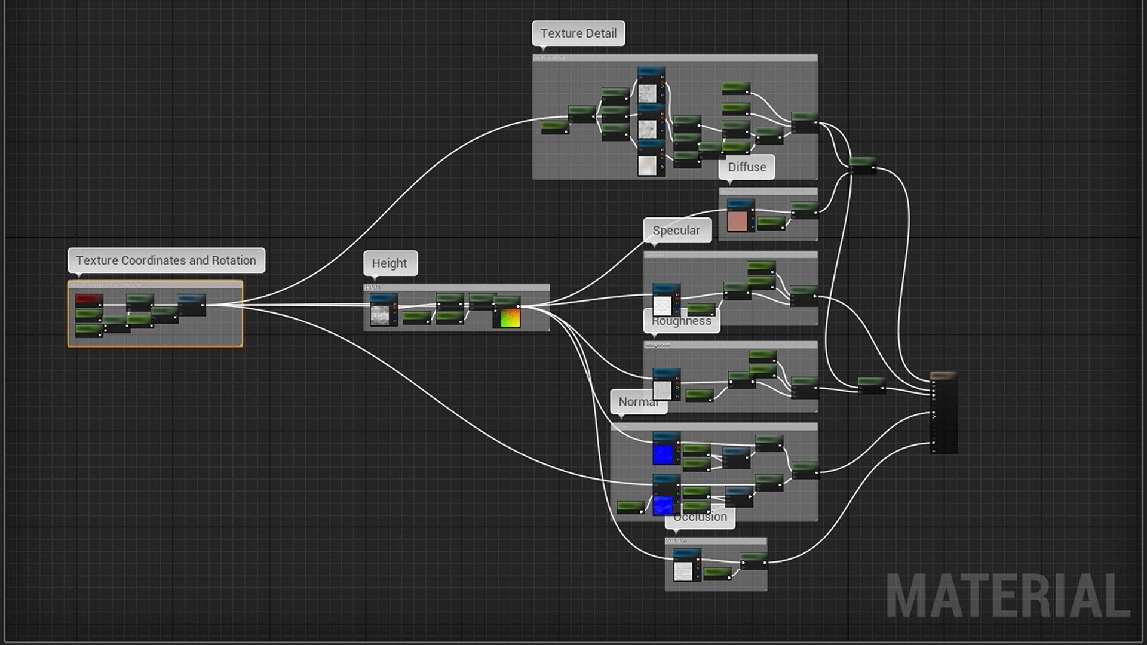Click the Occlusion texture sample thumbnail
Viewport: 1147px width, 645px height.
tap(683, 570)
